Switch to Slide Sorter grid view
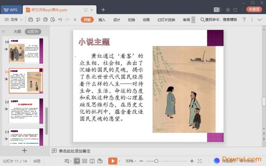266x166 pixels. [x=84, y=161]
